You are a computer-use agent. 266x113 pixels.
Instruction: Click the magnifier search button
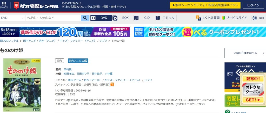click(x=85, y=18)
